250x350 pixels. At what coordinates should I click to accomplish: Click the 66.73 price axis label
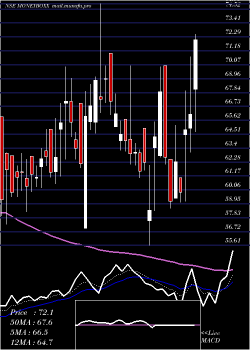(233, 101)
